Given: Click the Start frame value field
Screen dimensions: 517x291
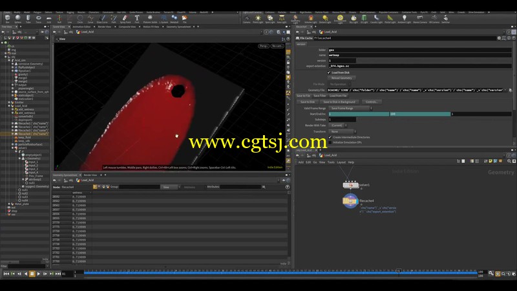Looking at the screenshot, I should click(359, 114).
